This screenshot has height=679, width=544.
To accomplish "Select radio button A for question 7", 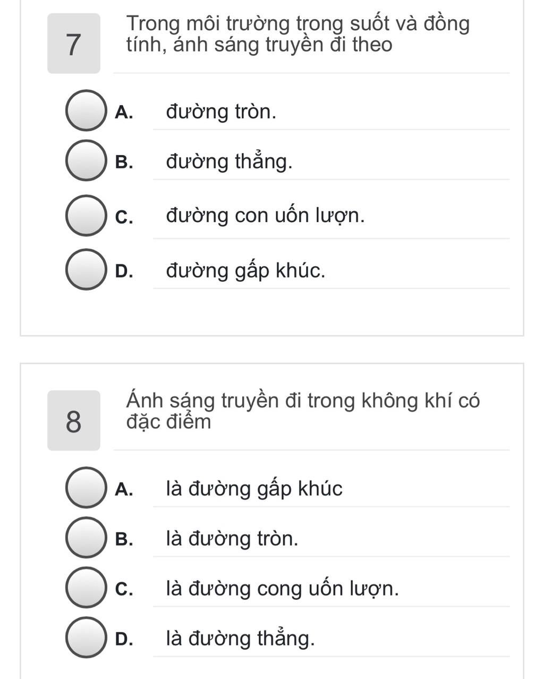I will (x=86, y=111).
